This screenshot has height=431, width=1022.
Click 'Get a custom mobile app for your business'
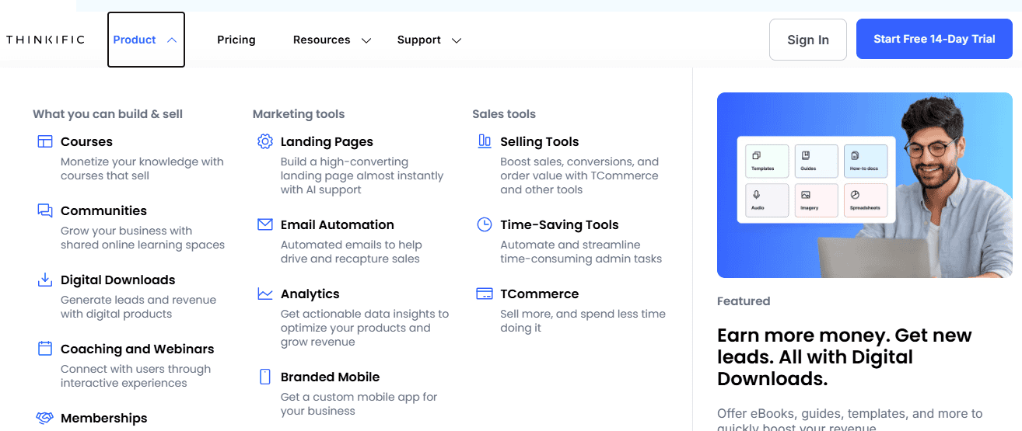tap(359, 404)
